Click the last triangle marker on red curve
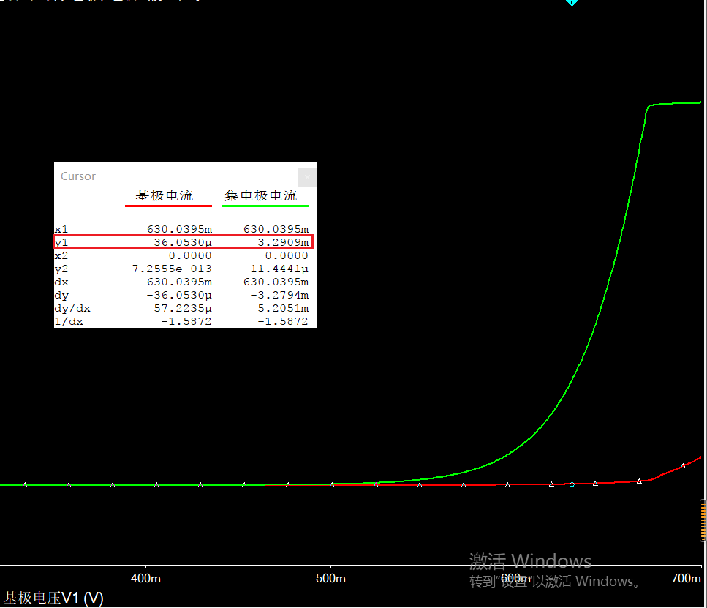The height and width of the screenshot is (608, 707). [x=683, y=465]
